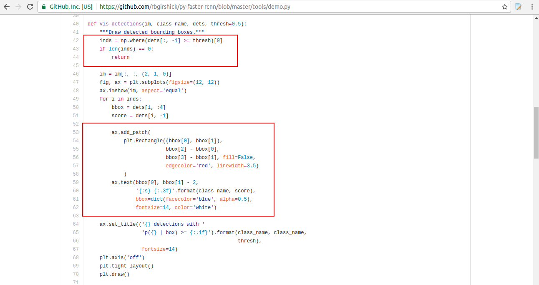The height and width of the screenshot is (285, 539).
Task: Click the 'score = dets[i, -1]' line
Action: 140,116
